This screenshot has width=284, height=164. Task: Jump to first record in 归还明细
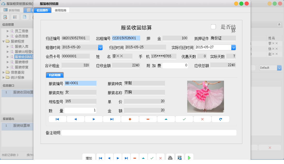pyautogui.click(x=57, y=119)
